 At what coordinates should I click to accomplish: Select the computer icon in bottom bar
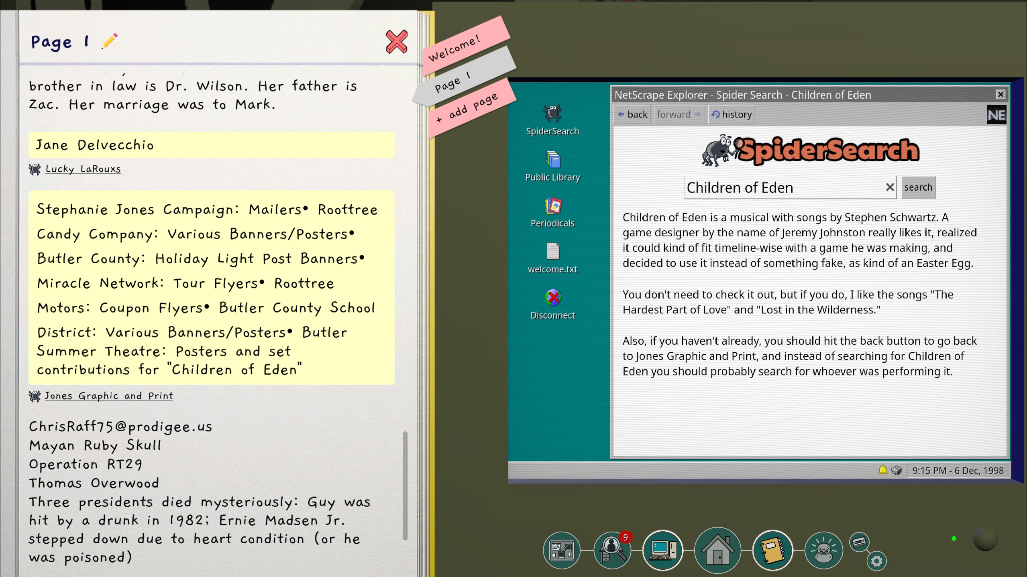[x=662, y=550]
